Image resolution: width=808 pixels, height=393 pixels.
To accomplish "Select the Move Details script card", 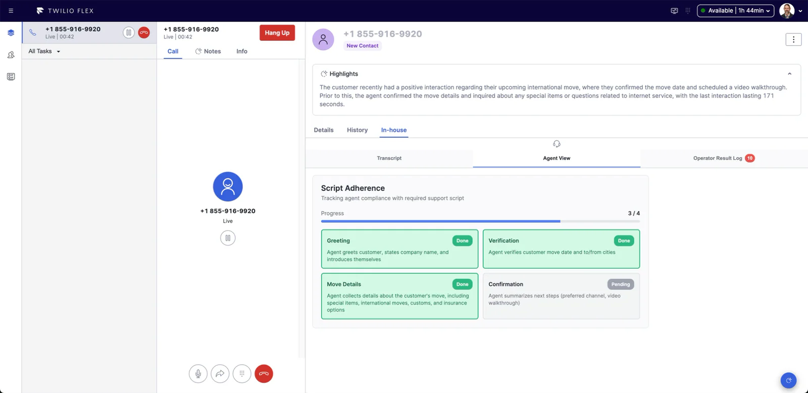I will [399, 296].
